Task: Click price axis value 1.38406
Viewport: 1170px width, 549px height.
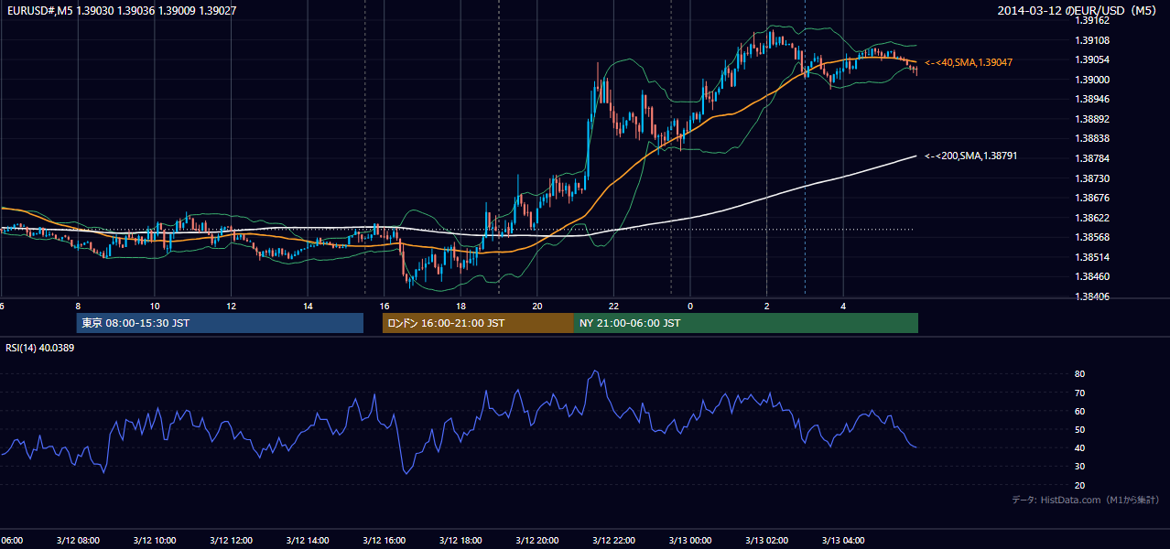Action: click(x=1091, y=296)
